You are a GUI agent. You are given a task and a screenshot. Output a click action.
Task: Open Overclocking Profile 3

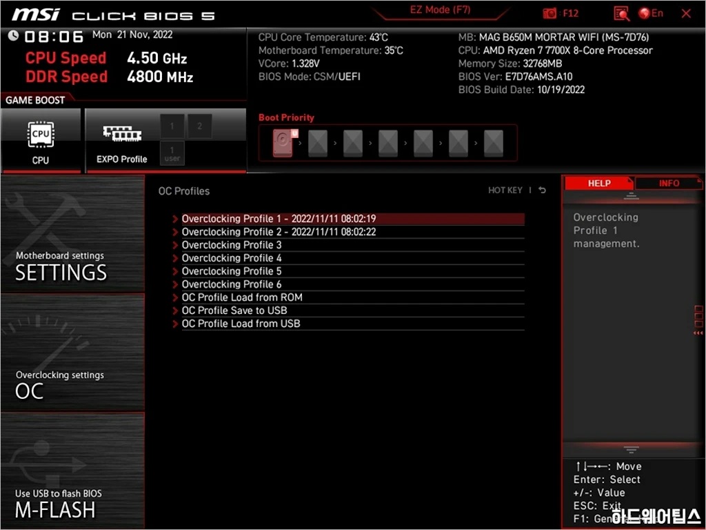click(352, 245)
